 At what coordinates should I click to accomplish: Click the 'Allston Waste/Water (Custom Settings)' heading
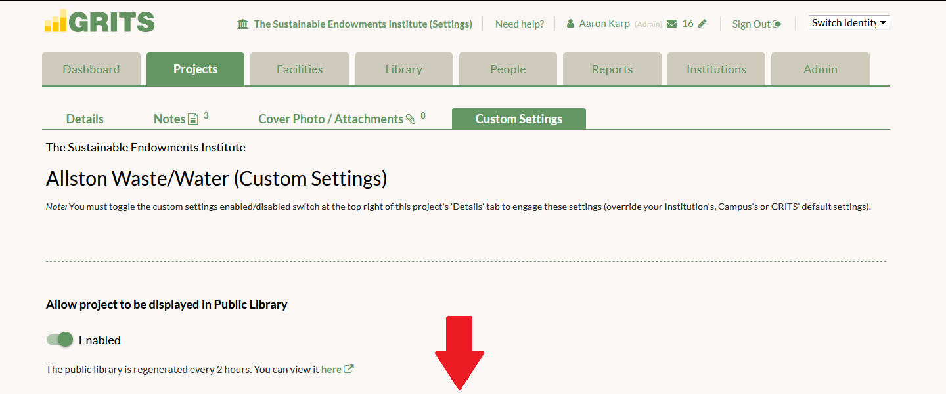point(216,178)
